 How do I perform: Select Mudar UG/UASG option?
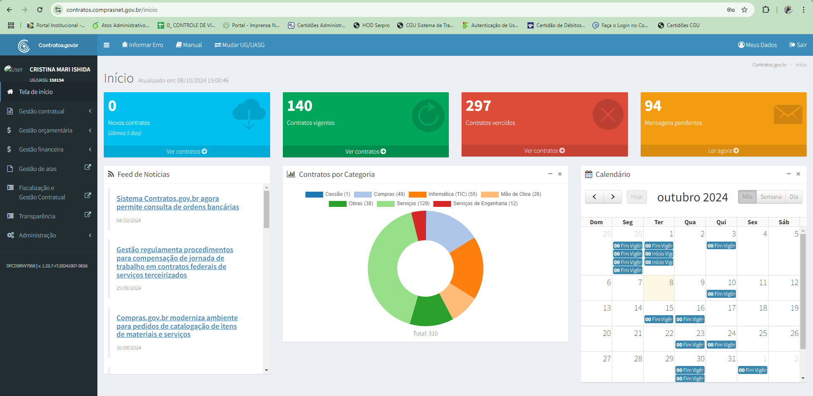[x=240, y=45]
